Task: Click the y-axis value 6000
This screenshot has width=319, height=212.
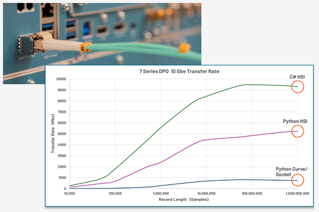Action: pos(62,122)
